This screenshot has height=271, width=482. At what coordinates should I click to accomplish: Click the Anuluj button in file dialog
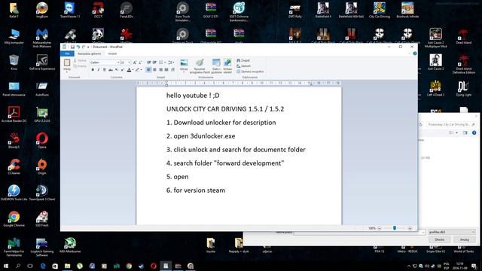[x=464, y=239]
